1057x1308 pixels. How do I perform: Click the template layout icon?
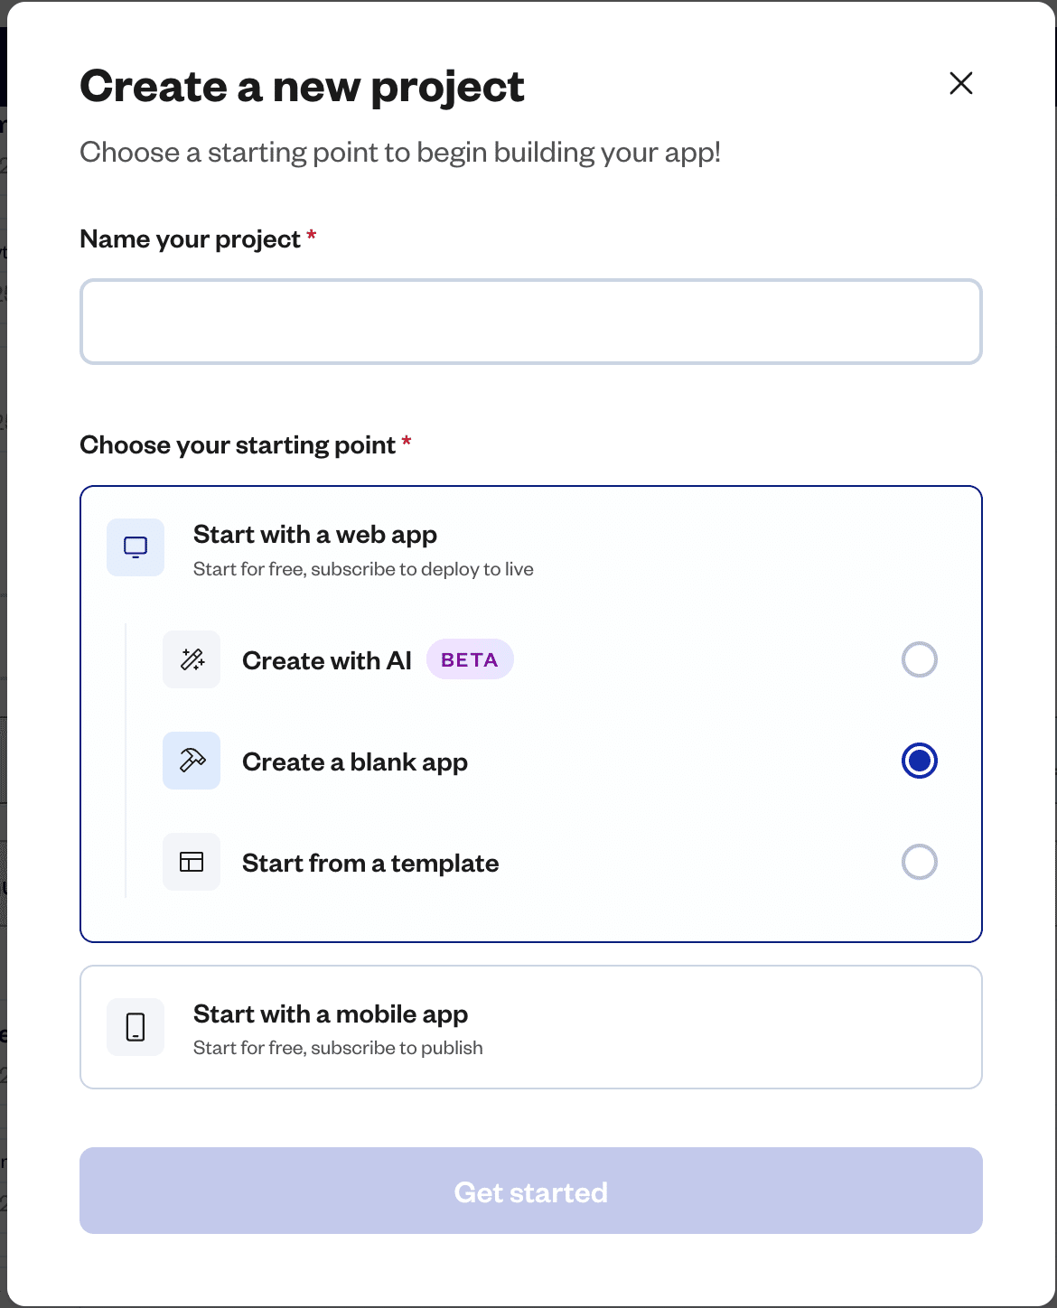point(192,862)
